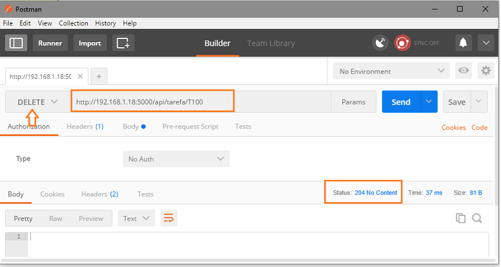Select the request Authorization tab
Image resolution: width=501 pixels, height=267 pixels.
29,127
